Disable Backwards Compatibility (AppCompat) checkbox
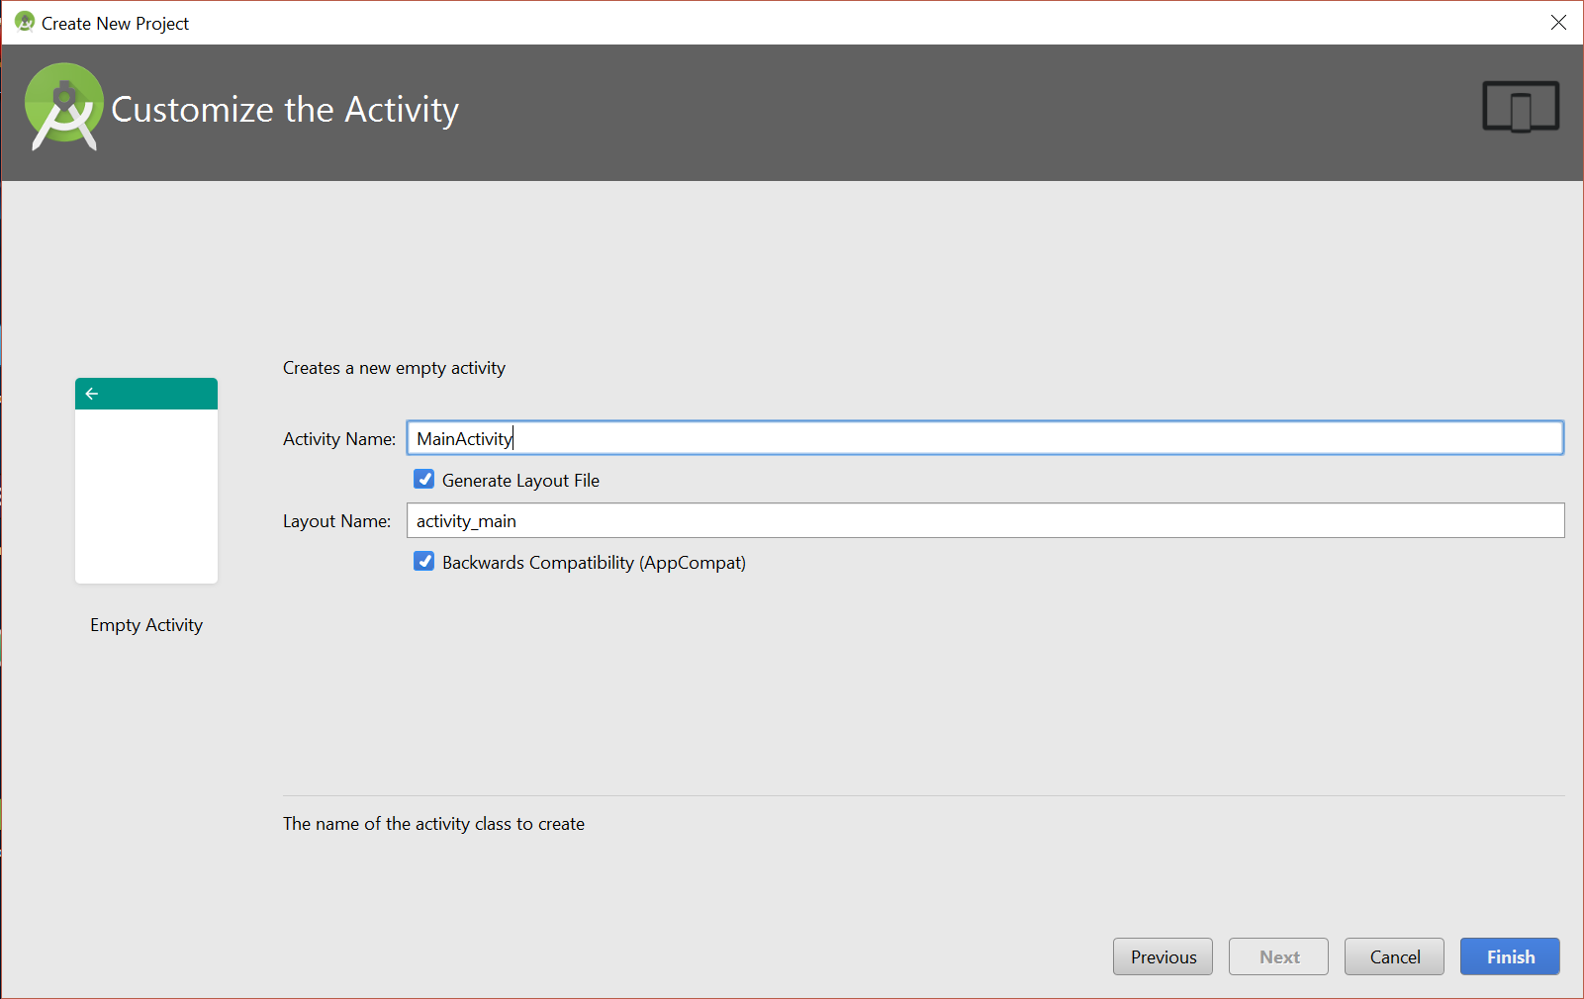The image size is (1584, 999). pos(424,562)
